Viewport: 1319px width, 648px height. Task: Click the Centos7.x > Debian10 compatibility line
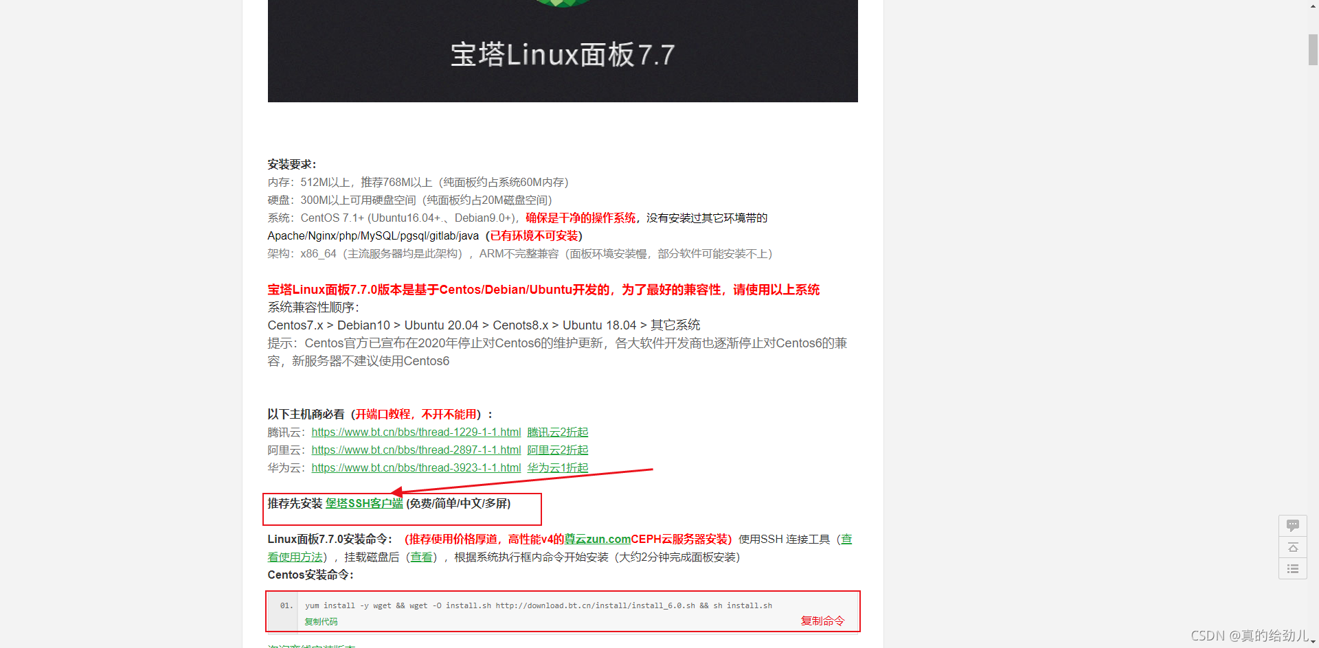point(484,325)
